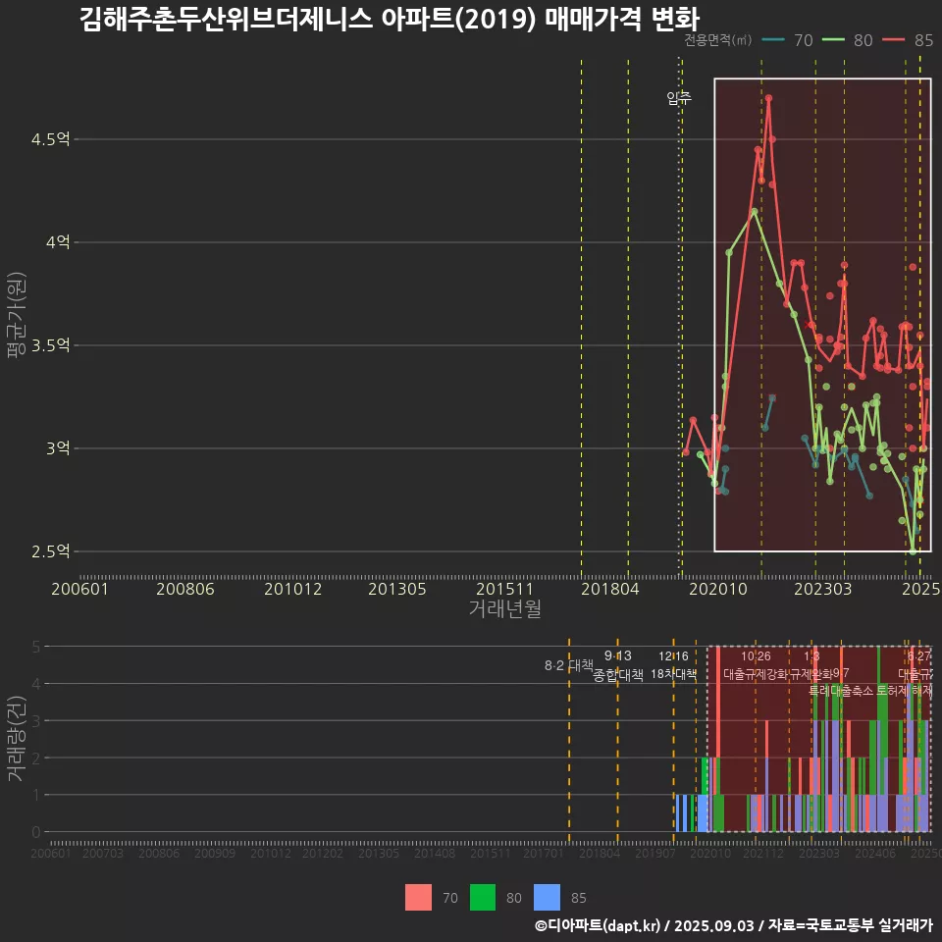Click the '12·16' policy date label
Screen dimensions: 942x942
point(673,656)
